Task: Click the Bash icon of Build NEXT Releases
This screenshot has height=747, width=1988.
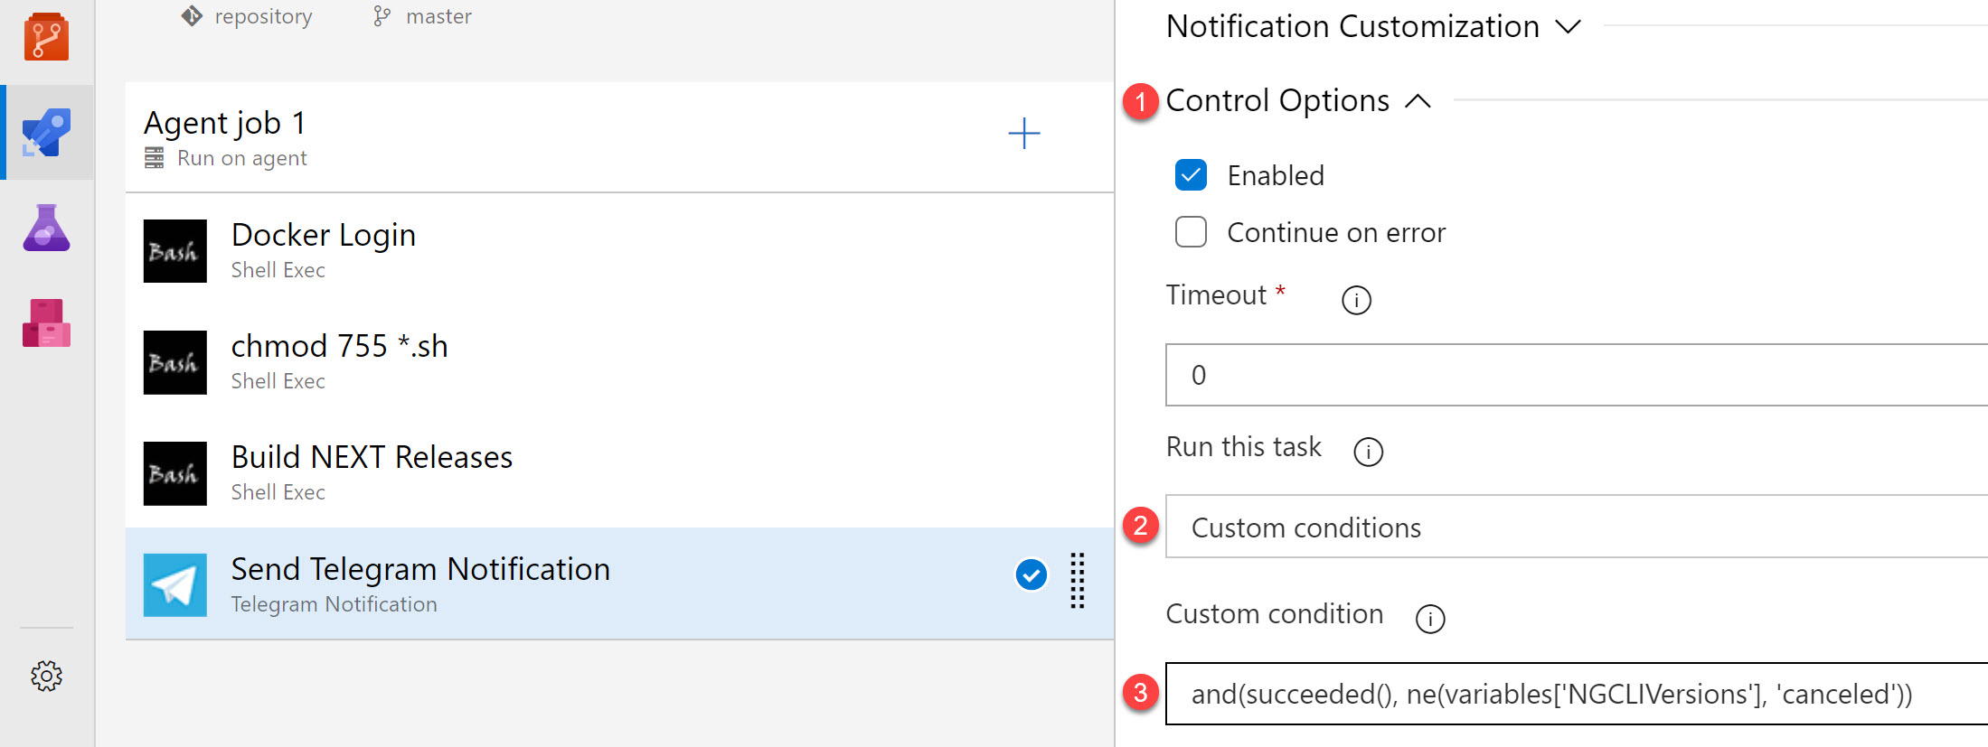Action: click(x=175, y=473)
